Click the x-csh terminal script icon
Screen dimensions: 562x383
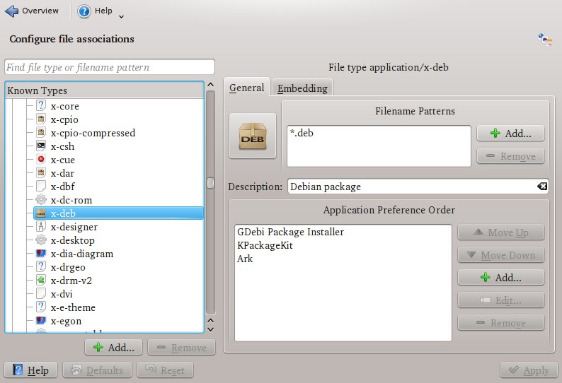tap(41, 146)
